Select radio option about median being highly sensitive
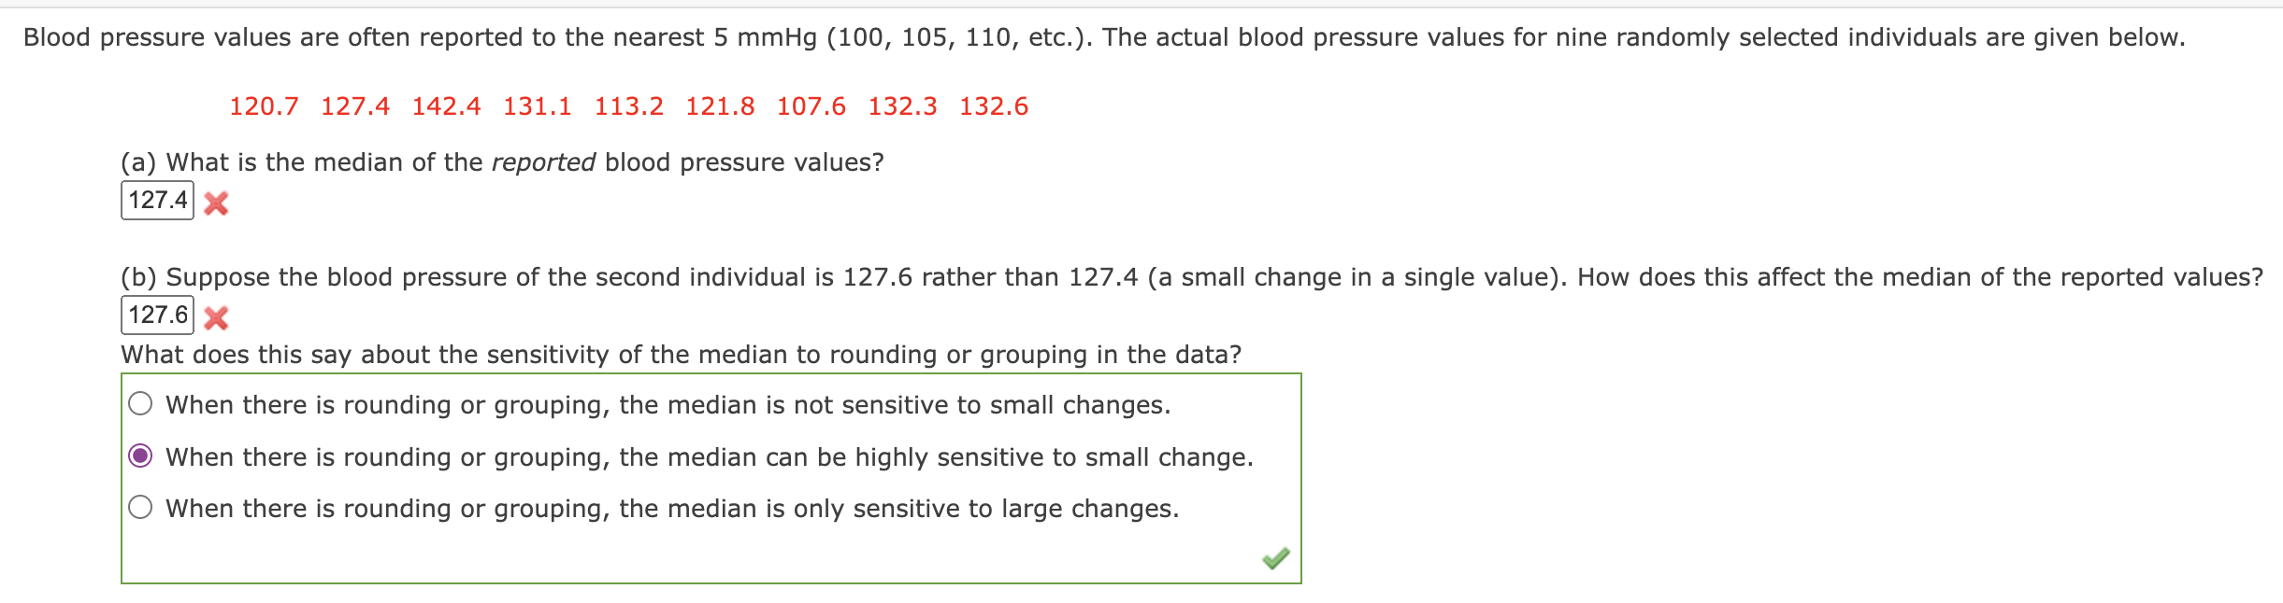The width and height of the screenshot is (2283, 603). pyautogui.click(x=140, y=456)
